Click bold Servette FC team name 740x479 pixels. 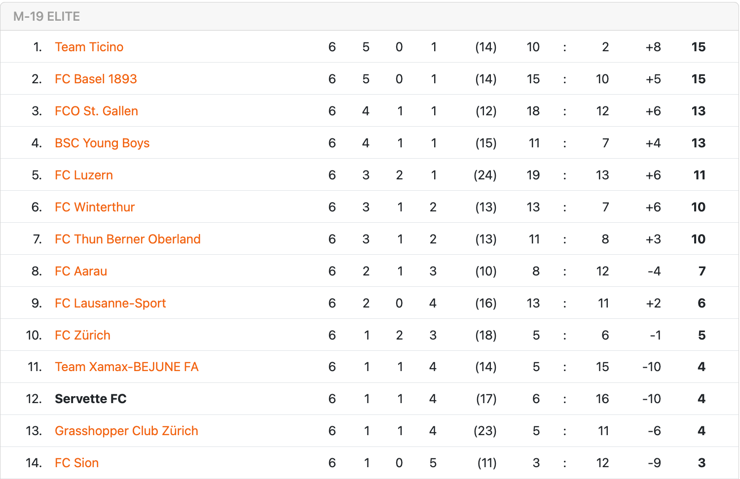[91, 399]
